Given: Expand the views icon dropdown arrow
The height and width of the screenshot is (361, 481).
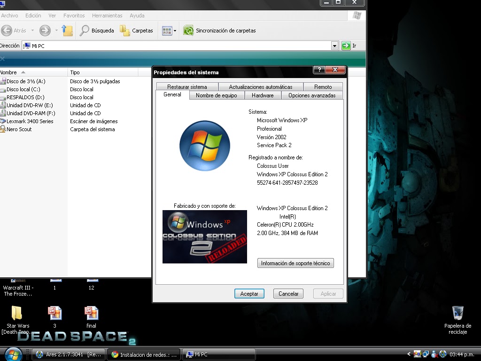Looking at the screenshot, I should tap(175, 31).
